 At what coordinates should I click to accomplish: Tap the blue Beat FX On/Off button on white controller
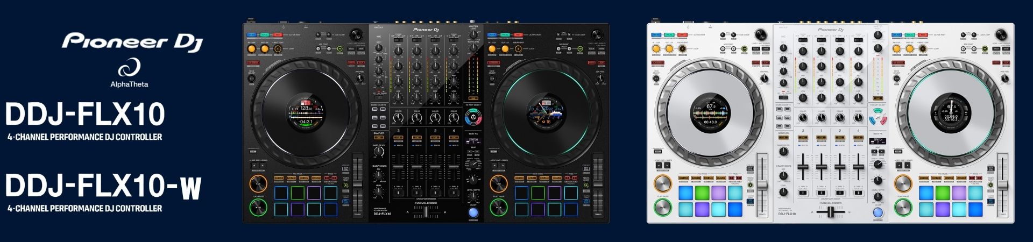[878, 212]
